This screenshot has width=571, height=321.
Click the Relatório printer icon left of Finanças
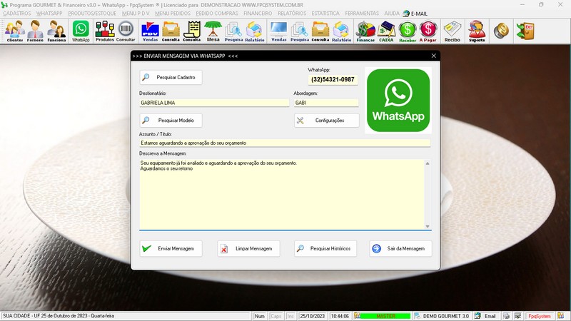pyautogui.click(x=342, y=31)
